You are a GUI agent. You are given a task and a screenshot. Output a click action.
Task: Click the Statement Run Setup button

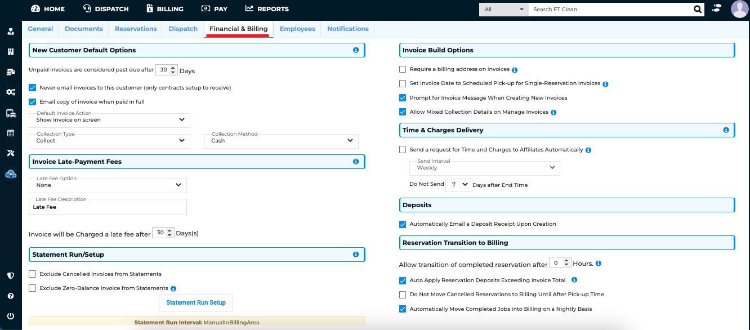pos(196,302)
